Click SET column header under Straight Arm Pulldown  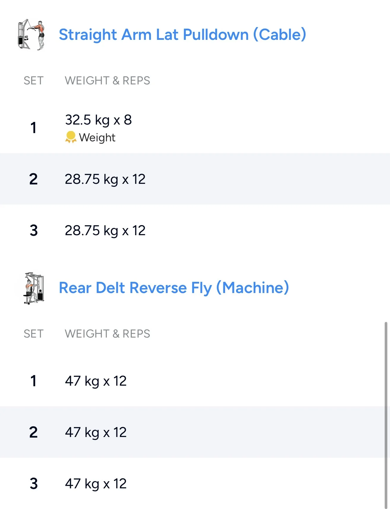pos(33,81)
